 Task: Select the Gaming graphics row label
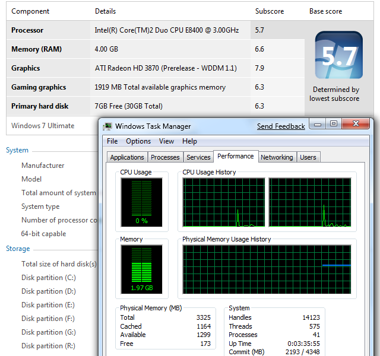point(39,87)
